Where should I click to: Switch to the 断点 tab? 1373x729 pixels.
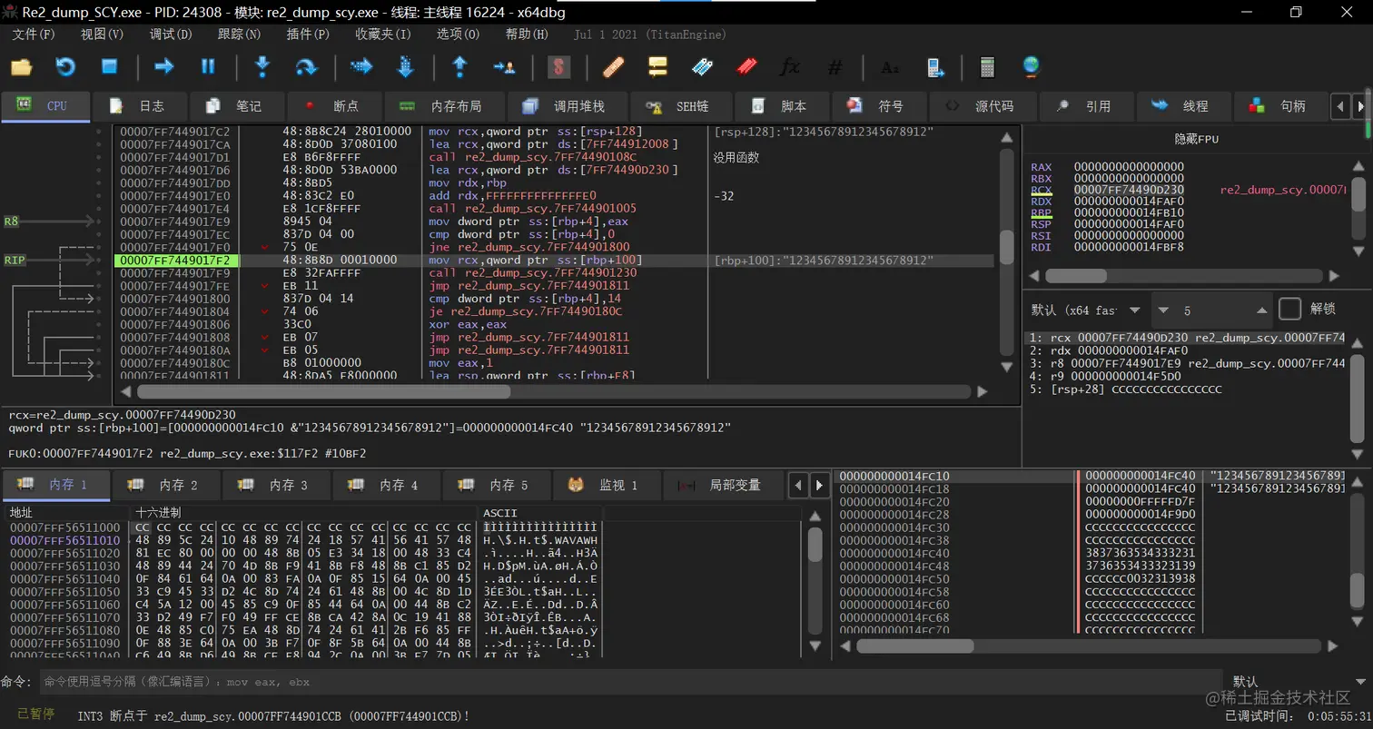point(333,106)
